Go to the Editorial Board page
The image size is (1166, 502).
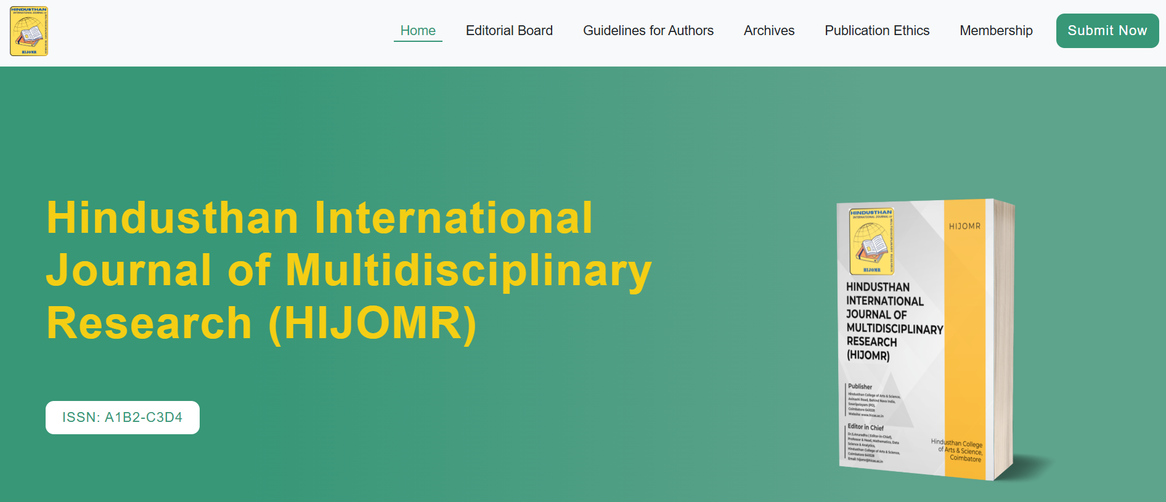[509, 31]
